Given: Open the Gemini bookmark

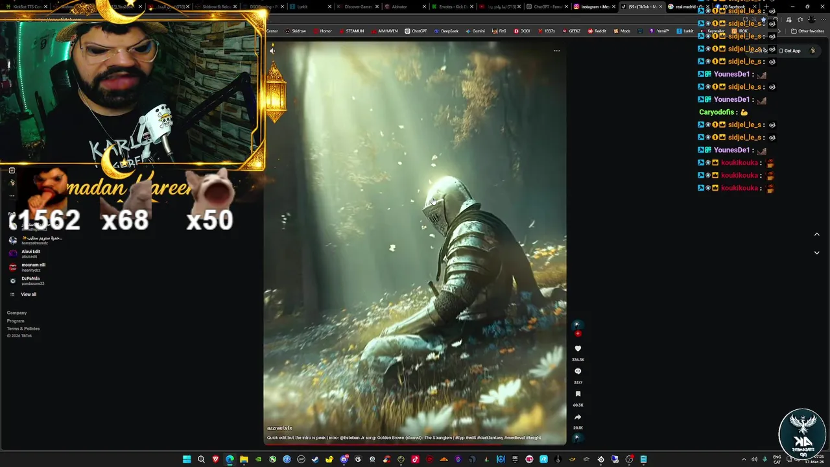Looking at the screenshot, I should point(475,30).
